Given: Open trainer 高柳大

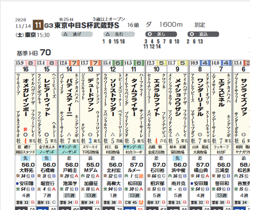Looking at the screenshot, I should pyautogui.click(x=113, y=183).
